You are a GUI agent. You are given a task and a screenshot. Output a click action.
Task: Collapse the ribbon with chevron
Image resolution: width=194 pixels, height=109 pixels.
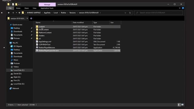pyautogui.click(x=180, y=8)
